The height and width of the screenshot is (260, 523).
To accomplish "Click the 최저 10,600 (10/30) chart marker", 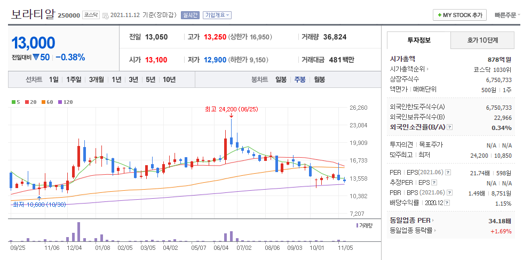I will (39, 204).
